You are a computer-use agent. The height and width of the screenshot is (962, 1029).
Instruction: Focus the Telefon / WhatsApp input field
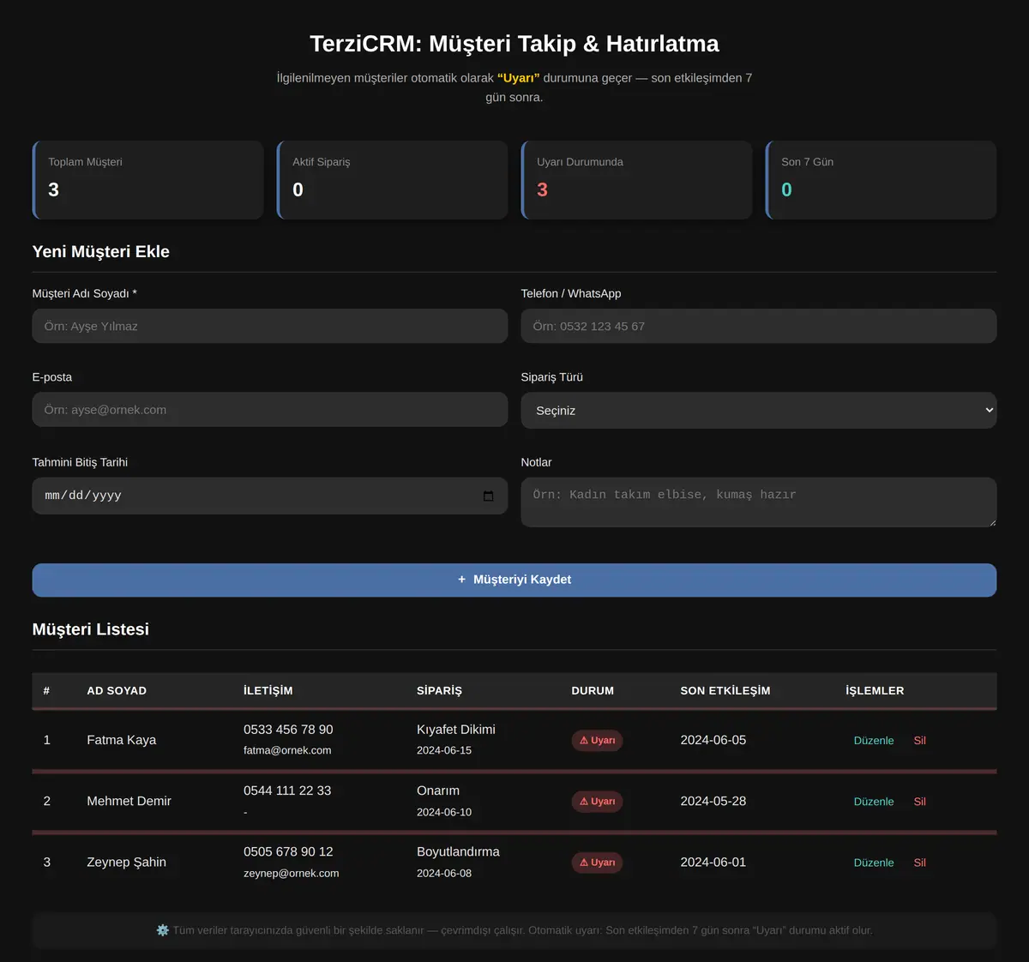pos(759,326)
